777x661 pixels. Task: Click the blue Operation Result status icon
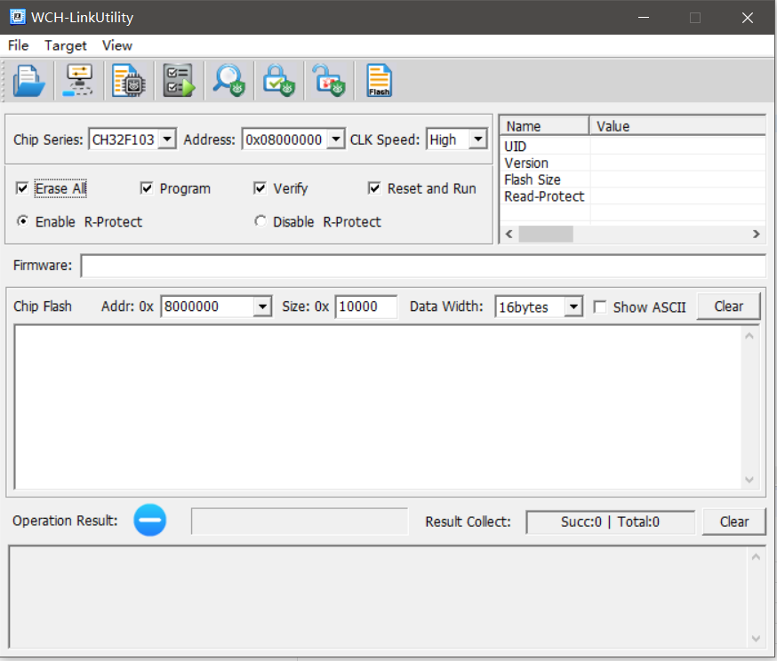[149, 521]
